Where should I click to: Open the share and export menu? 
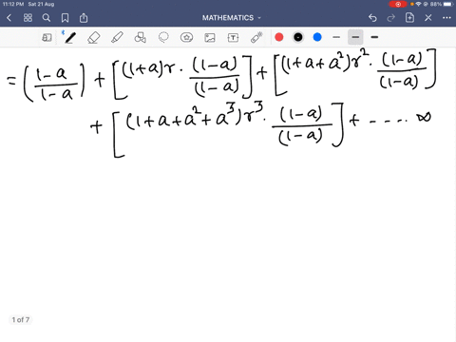point(84,18)
